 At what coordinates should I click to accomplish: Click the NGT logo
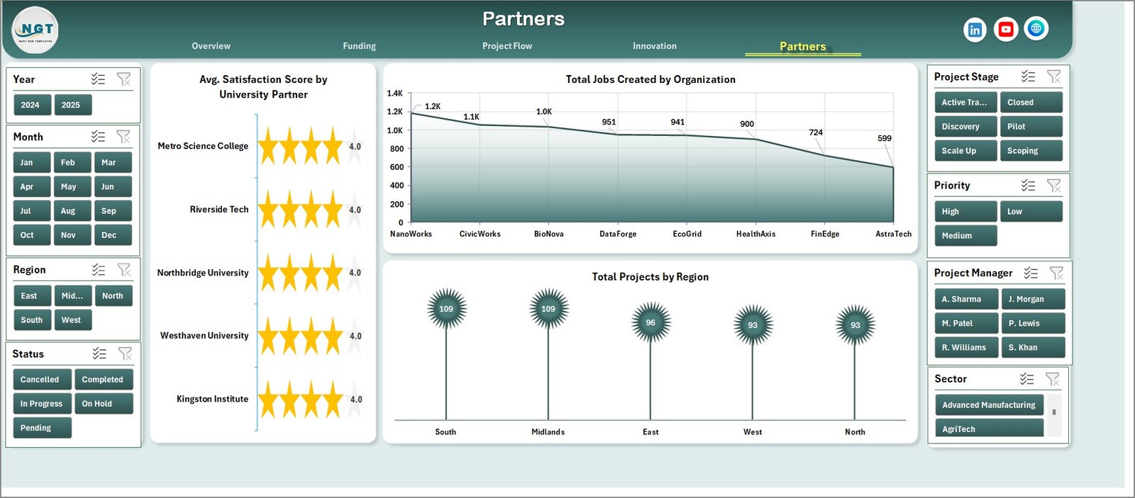(x=35, y=30)
